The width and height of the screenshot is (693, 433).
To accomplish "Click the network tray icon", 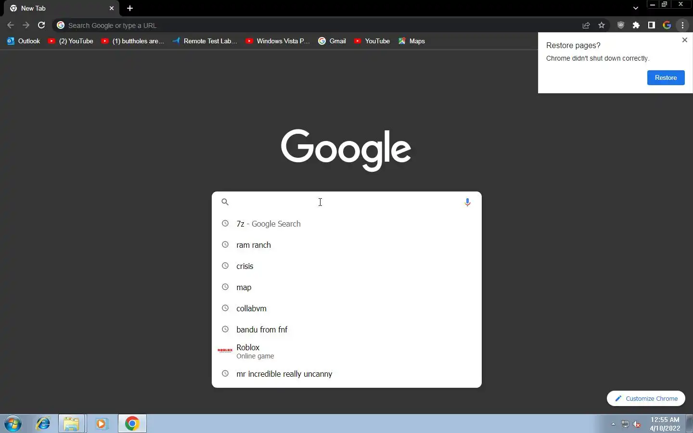I will coord(625,424).
